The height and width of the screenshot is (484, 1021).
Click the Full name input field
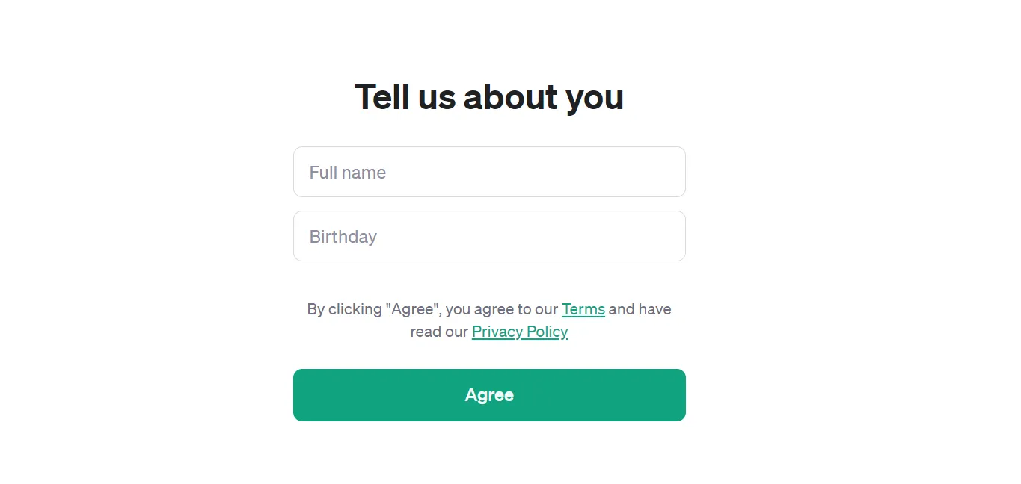(489, 172)
